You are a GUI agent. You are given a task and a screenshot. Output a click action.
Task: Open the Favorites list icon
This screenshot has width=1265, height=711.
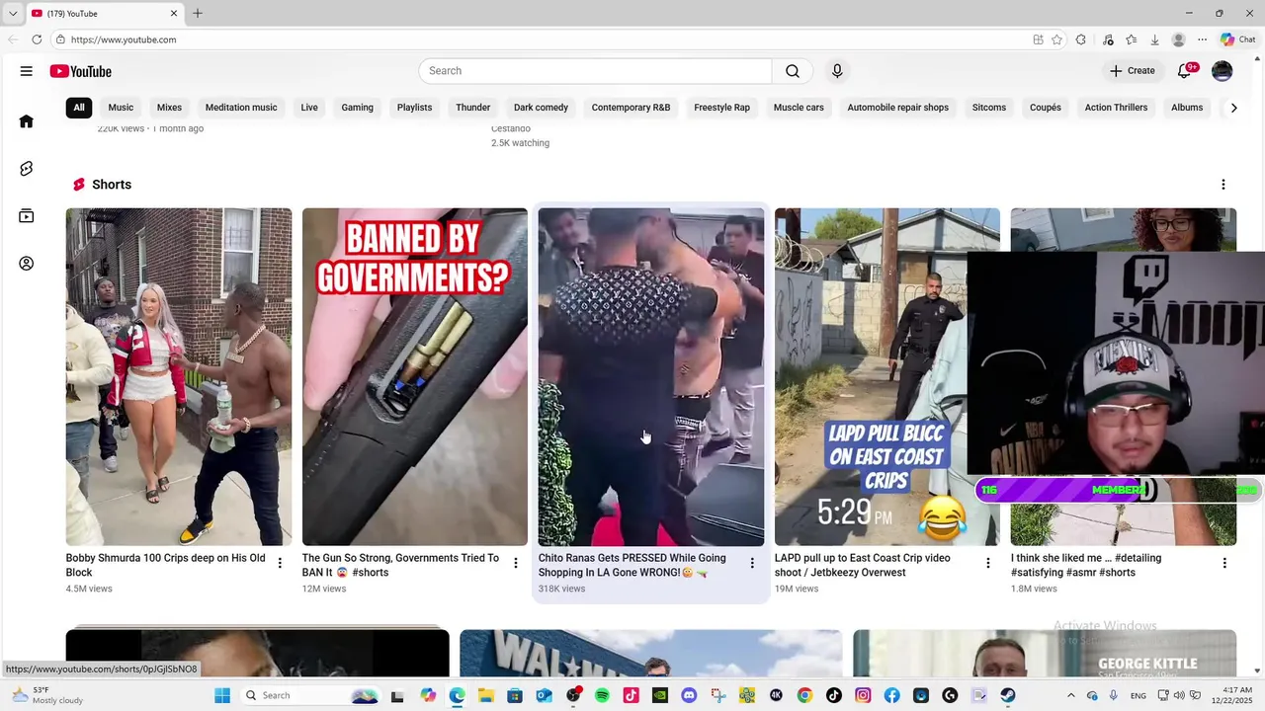pyautogui.click(x=1132, y=39)
